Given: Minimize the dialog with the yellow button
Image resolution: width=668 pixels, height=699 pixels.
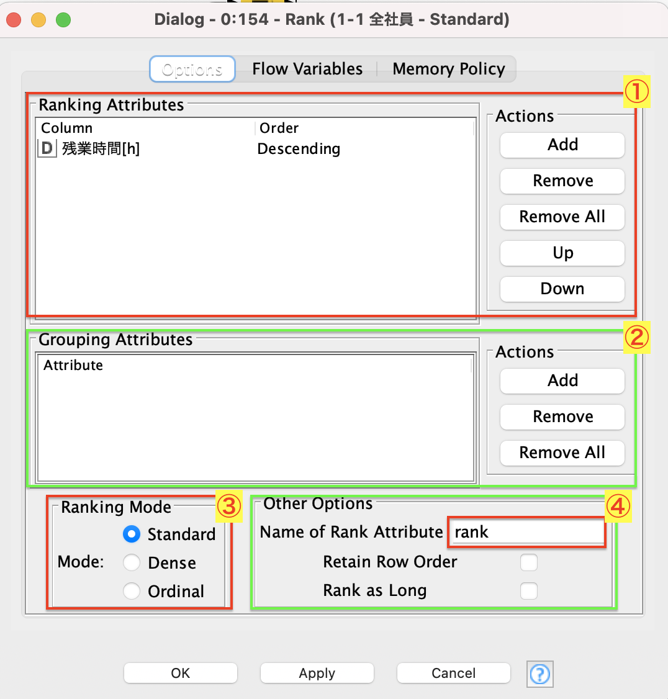Looking at the screenshot, I should point(38,20).
